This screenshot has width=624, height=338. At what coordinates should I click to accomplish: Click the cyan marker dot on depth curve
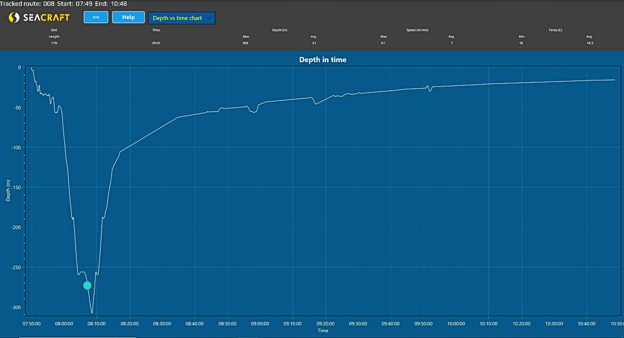pos(87,285)
